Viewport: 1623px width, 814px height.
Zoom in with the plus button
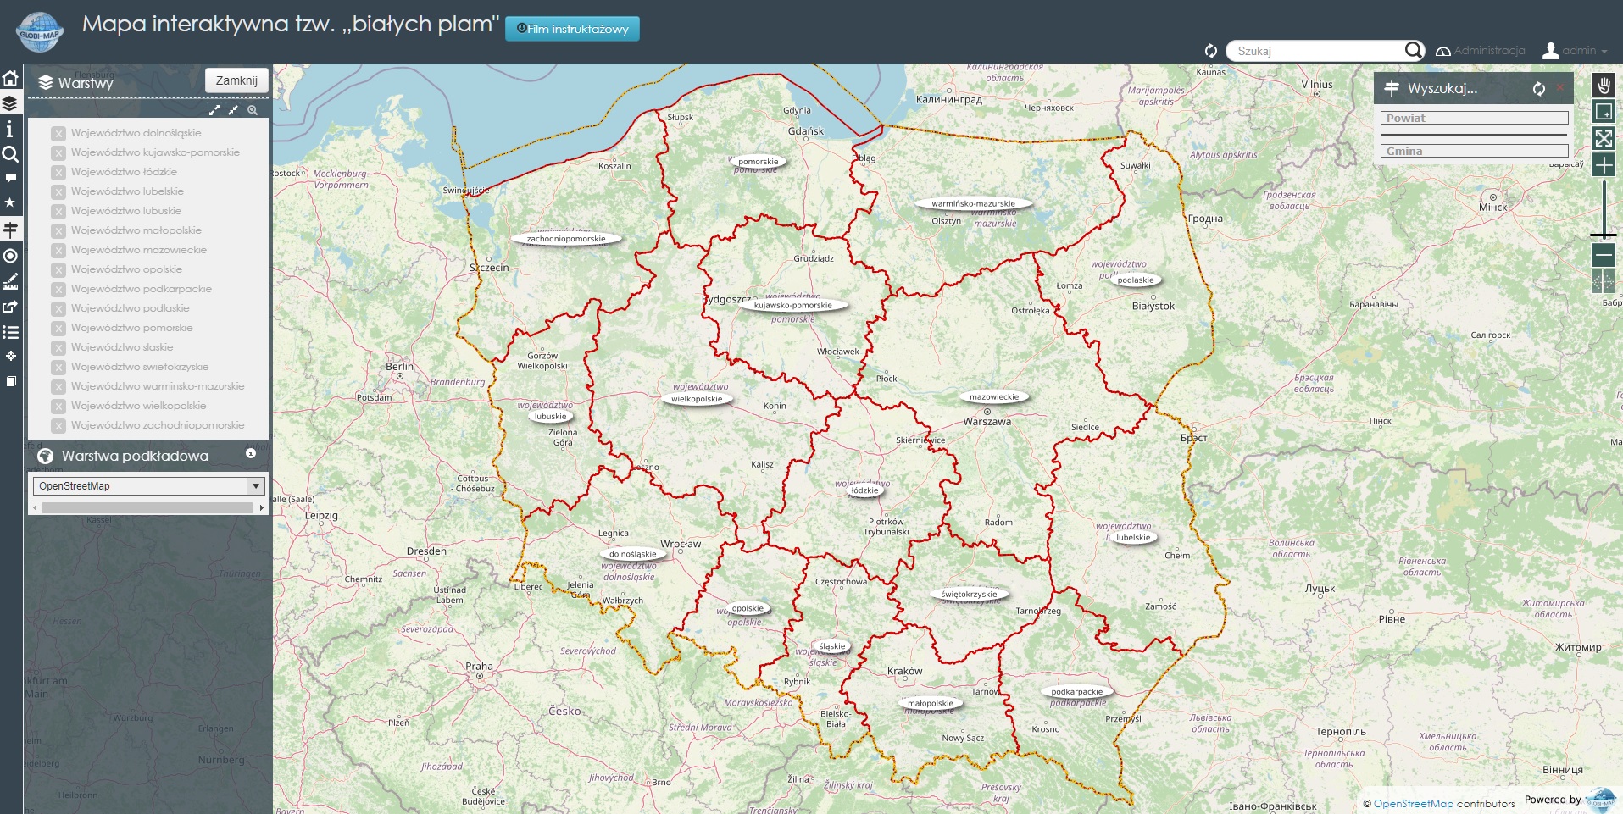1604,165
